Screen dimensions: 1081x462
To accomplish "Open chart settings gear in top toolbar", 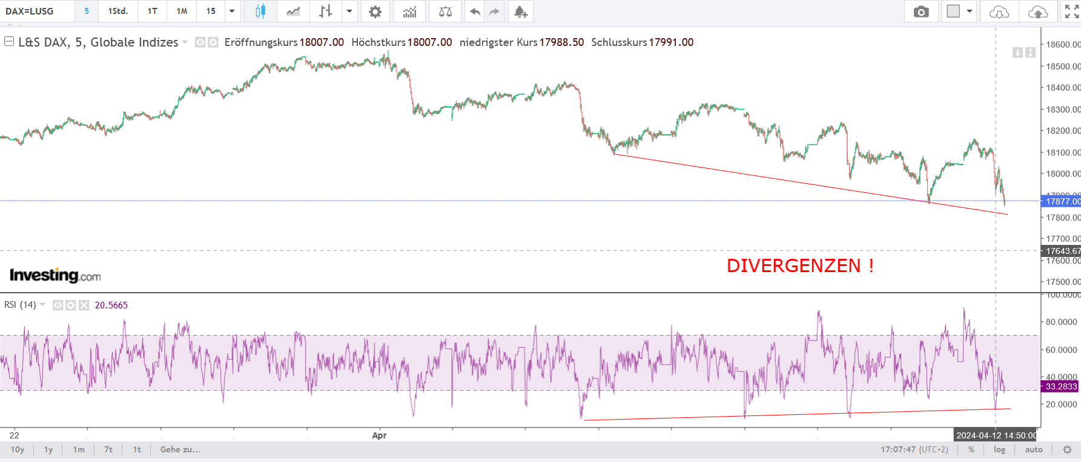I will (x=375, y=11).
